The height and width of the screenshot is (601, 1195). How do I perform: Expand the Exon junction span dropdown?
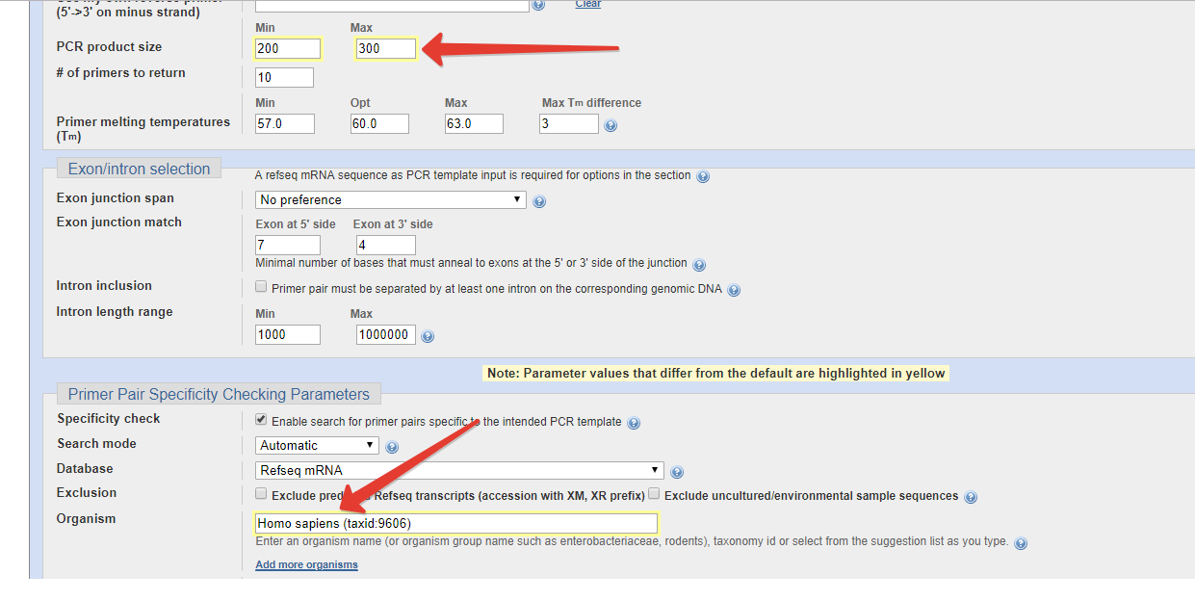point(391,199)
